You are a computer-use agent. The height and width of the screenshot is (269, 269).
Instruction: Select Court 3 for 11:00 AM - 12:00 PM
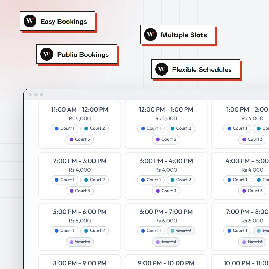coord(80,140)
